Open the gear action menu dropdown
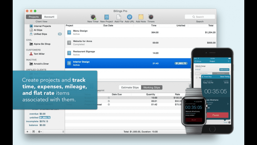Screen dimensions: 257x145 [x=40, y=131]
